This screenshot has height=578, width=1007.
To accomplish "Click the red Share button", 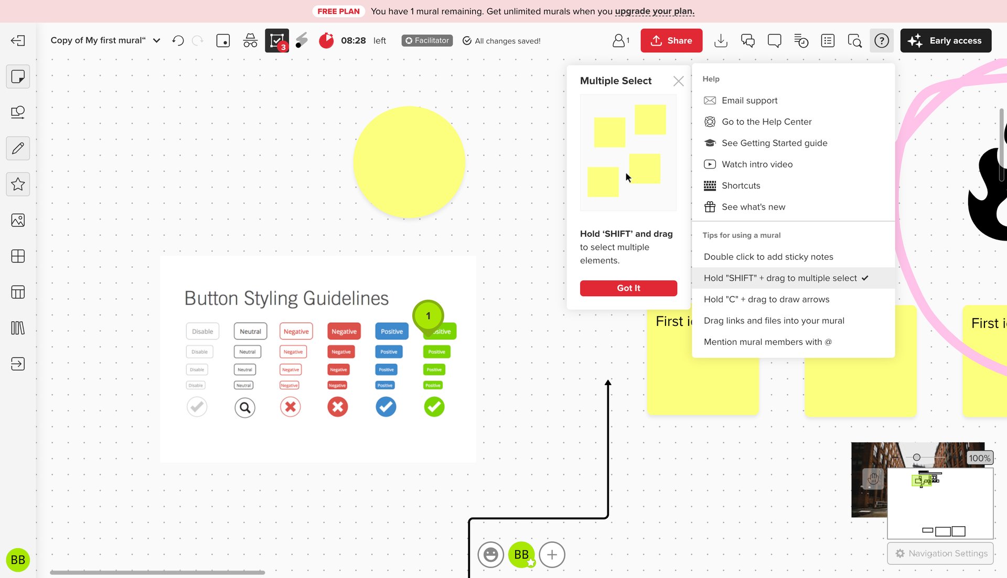I will pos(671,40).
